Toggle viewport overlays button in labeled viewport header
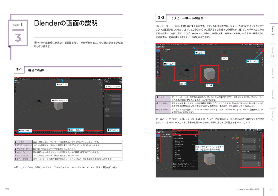 point(250,44)
